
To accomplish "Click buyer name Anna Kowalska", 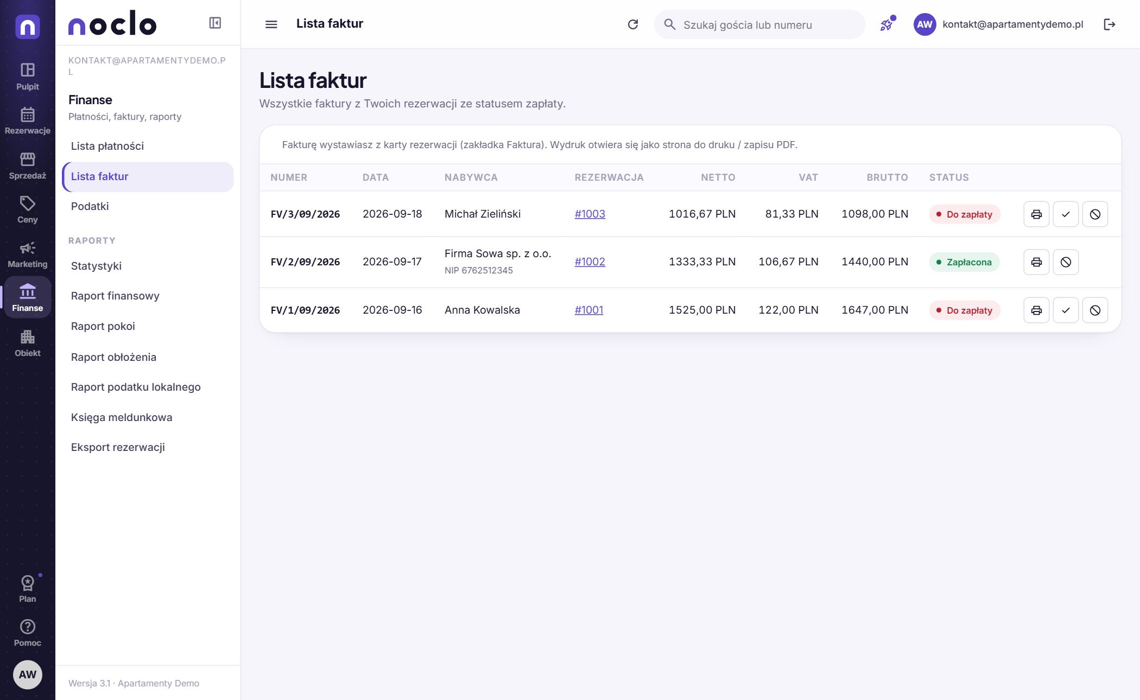I will coord(482,310).
